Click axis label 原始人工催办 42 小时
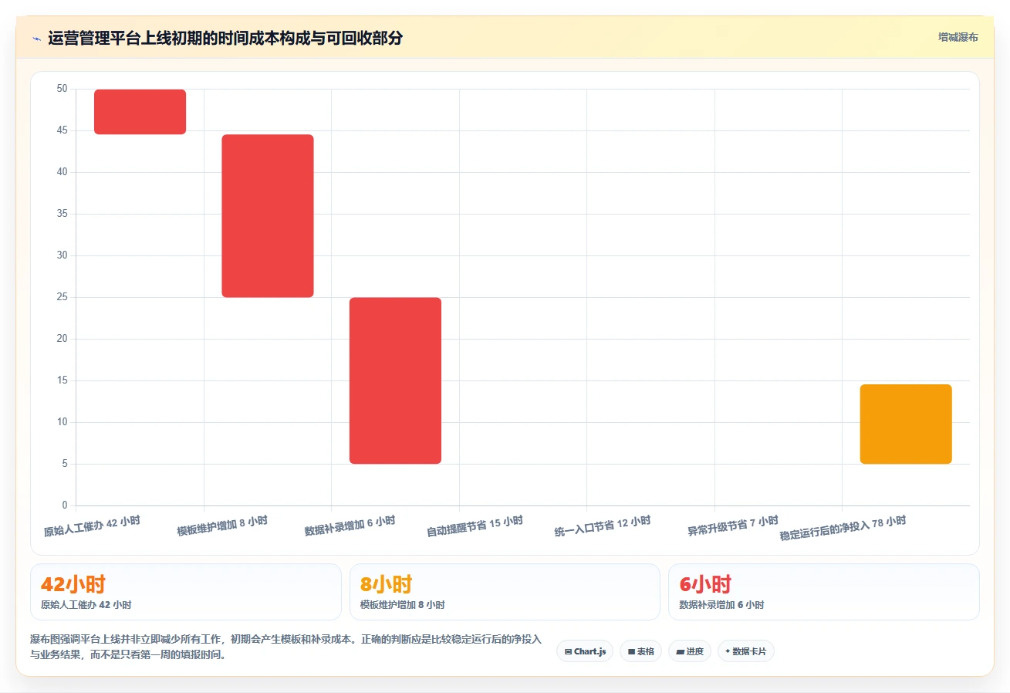The height and width of the screenshot is (693, 1010). coord(92,526)
